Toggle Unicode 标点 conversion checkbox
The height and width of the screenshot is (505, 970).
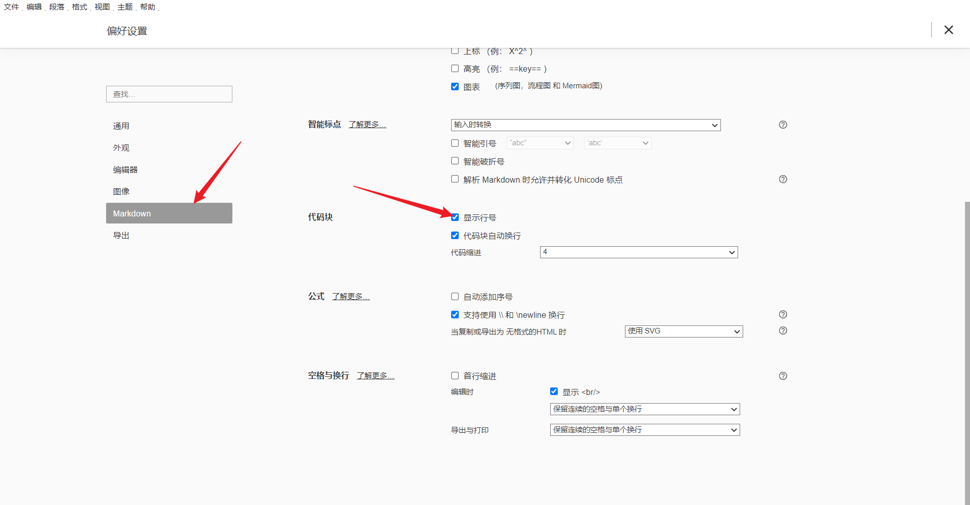pos(455,179)
